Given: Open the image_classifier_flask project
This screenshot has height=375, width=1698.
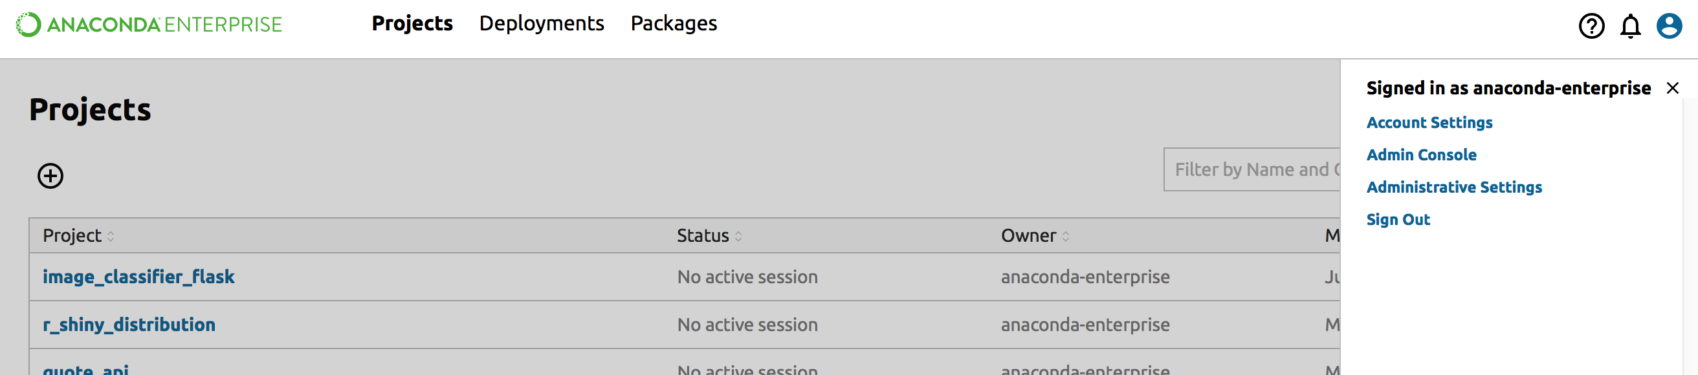Looking at the screenshot, I should (138, 277).
